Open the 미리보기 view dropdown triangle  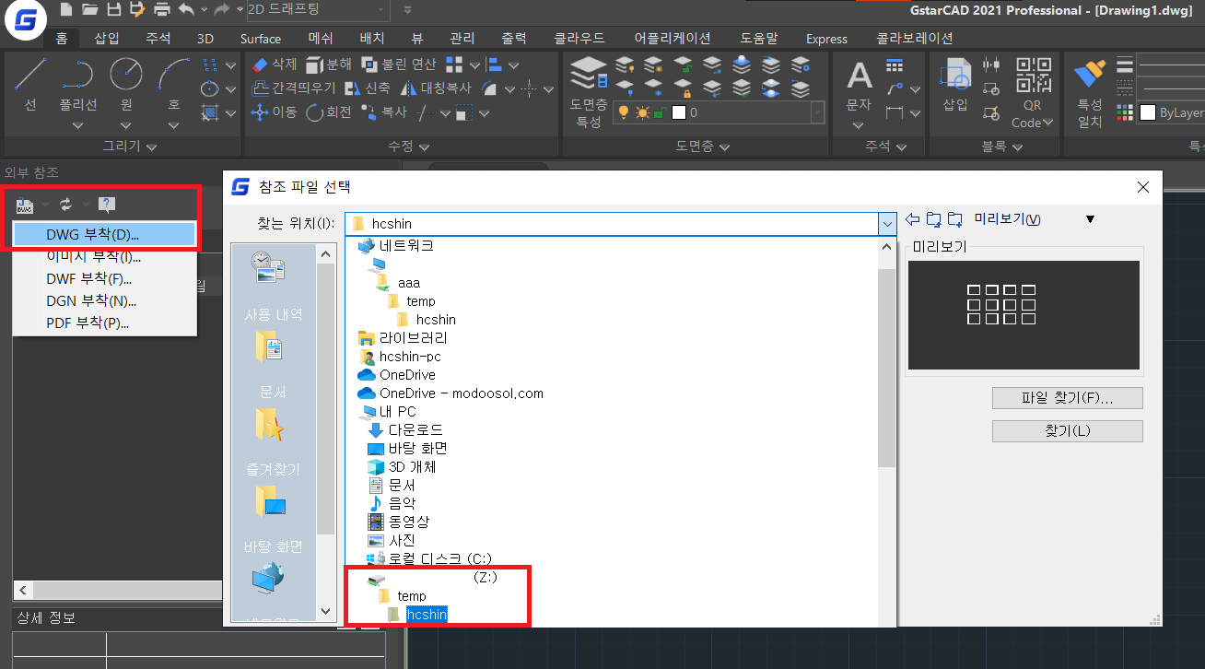click(1091, 219)
